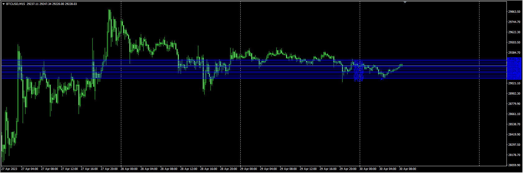523x173 pixels.
Task: Click price label 28779.90 on the scale
Action: 514,104
